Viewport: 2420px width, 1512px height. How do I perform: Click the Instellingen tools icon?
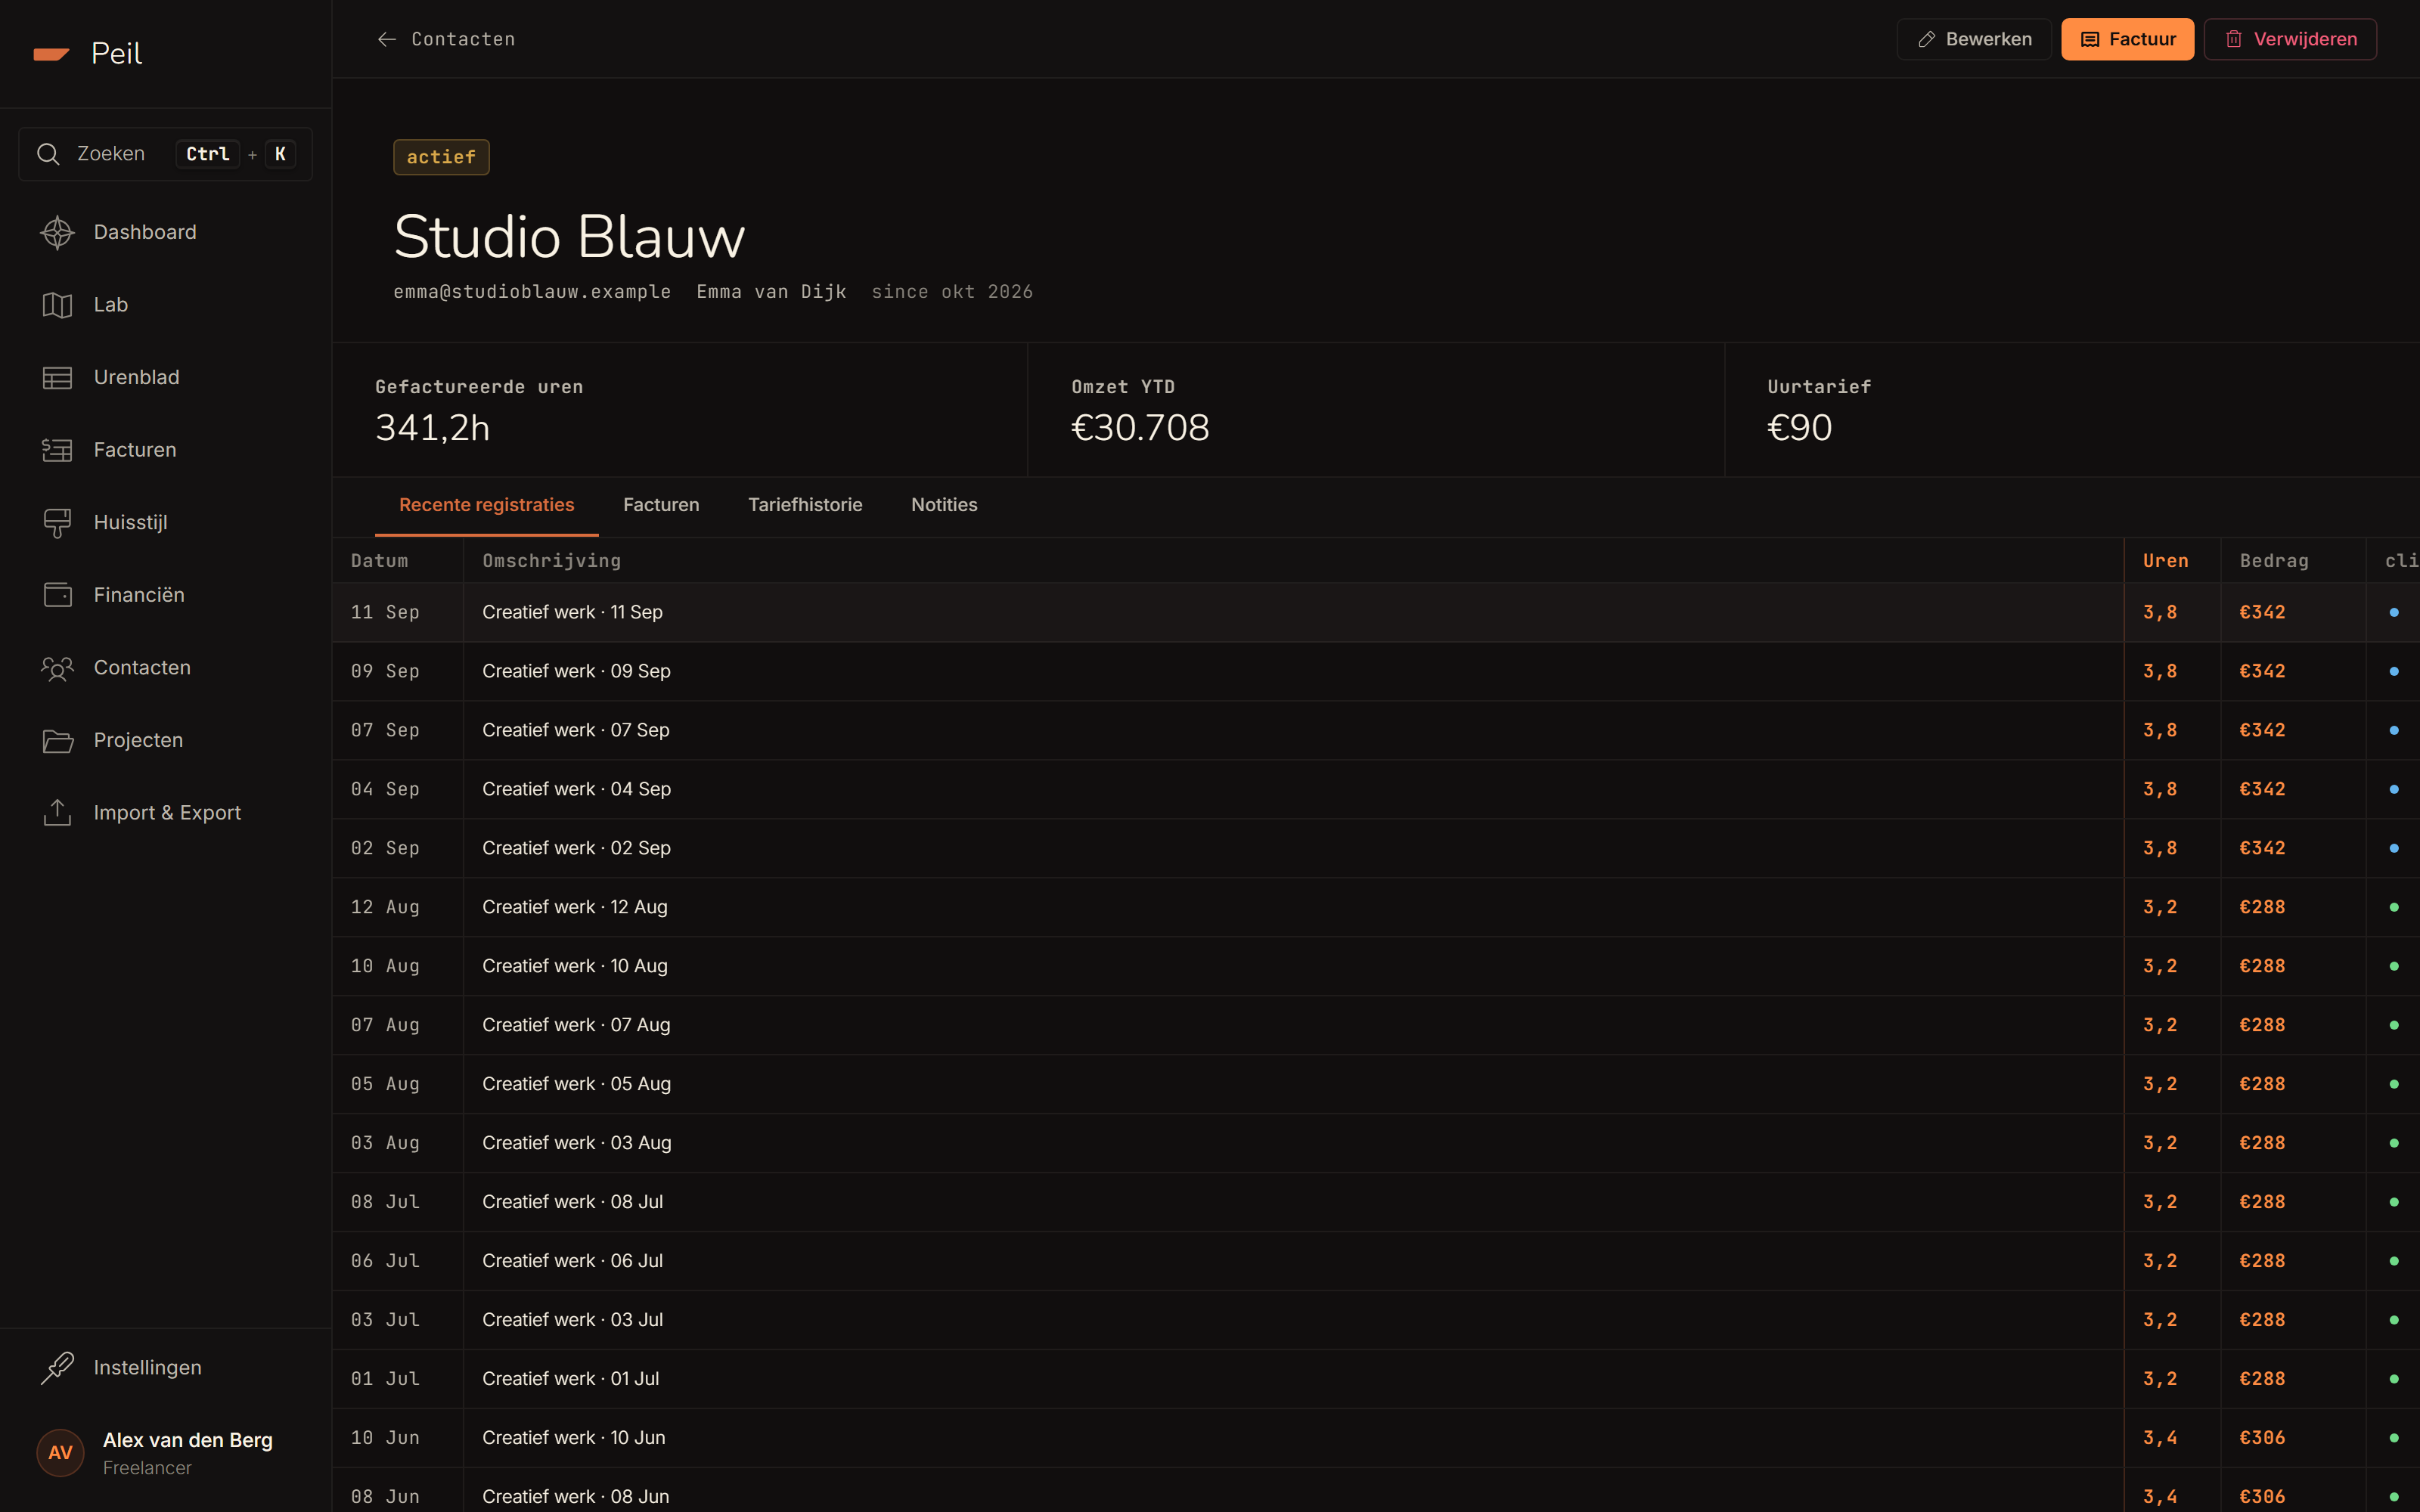pos(57,1367)
